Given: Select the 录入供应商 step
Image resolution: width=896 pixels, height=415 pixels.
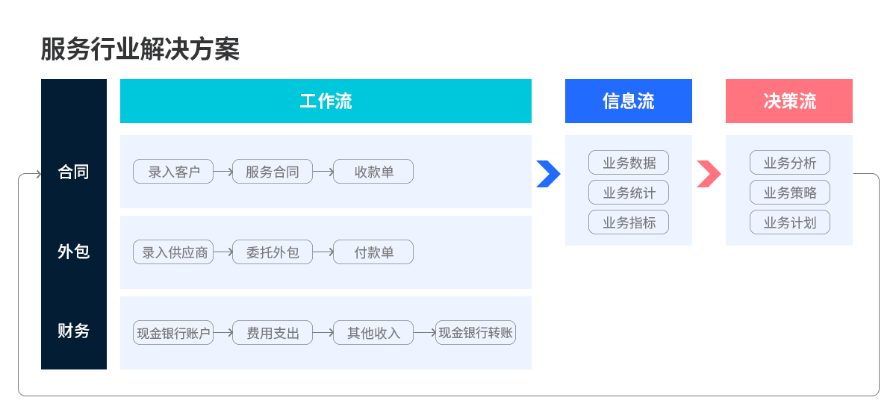Looking at the screenshot, I should 173,252.
